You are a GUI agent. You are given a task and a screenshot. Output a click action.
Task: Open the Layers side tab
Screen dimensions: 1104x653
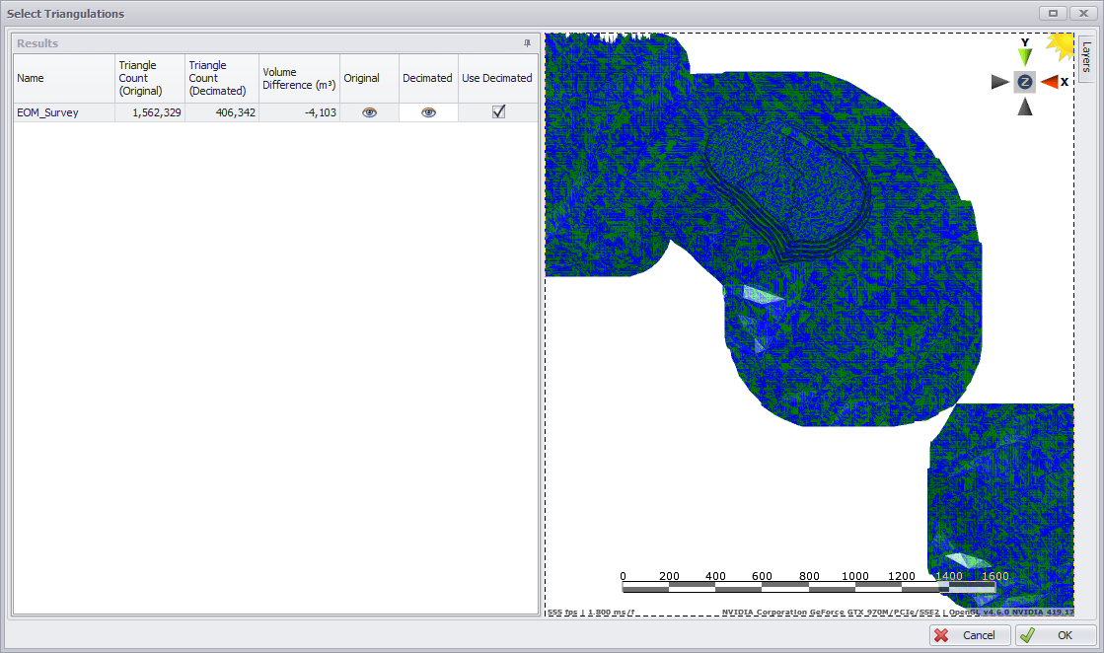[1085, 56]
